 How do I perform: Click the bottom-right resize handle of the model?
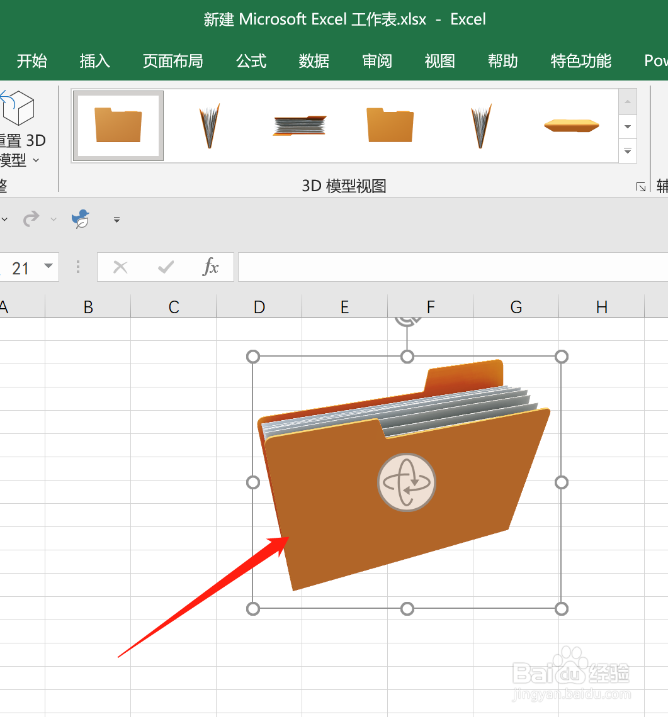pyautogui.click(x=562, y=609)
